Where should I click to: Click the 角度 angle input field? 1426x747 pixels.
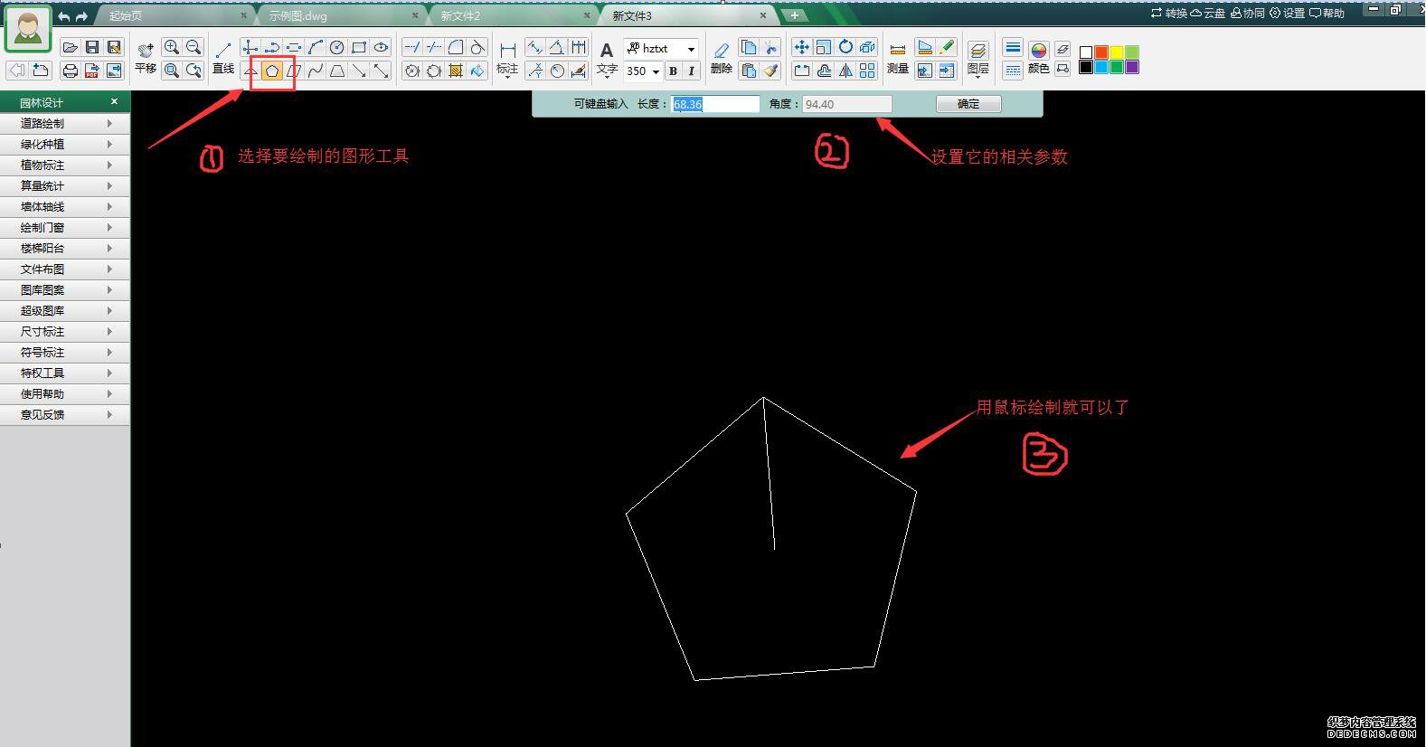click(x=847, y=104)
